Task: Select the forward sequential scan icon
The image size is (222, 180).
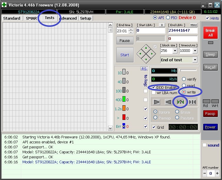Action: coord(157,102)
